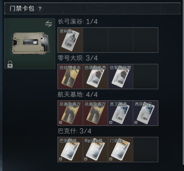184x171 pixels.
Task: Select the 仿经理室东 gold key card
Action: point(70,77)
